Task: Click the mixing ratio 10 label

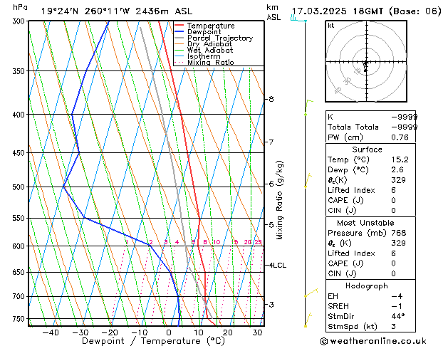Action: pyautogui.click(x=217, y=242)
